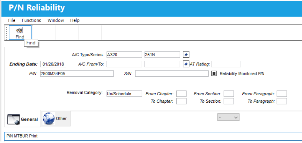Open the File menu
Image resolution: width=302 pixels, height=143 pixels.
point(12,20)
